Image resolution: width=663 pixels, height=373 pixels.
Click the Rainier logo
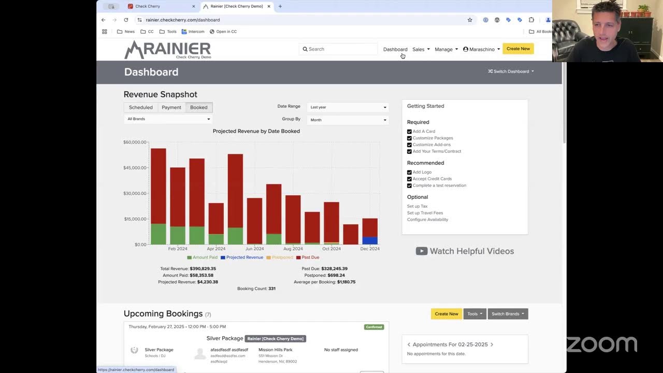point(167,50)
